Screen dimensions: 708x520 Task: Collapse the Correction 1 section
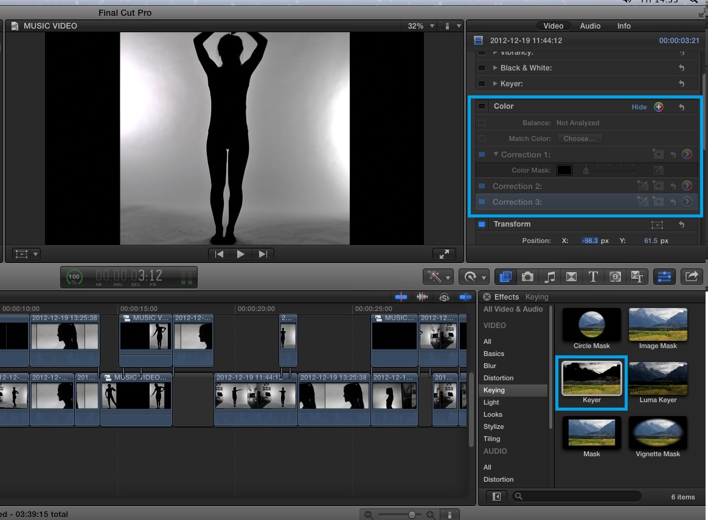[x=495, y=155]
